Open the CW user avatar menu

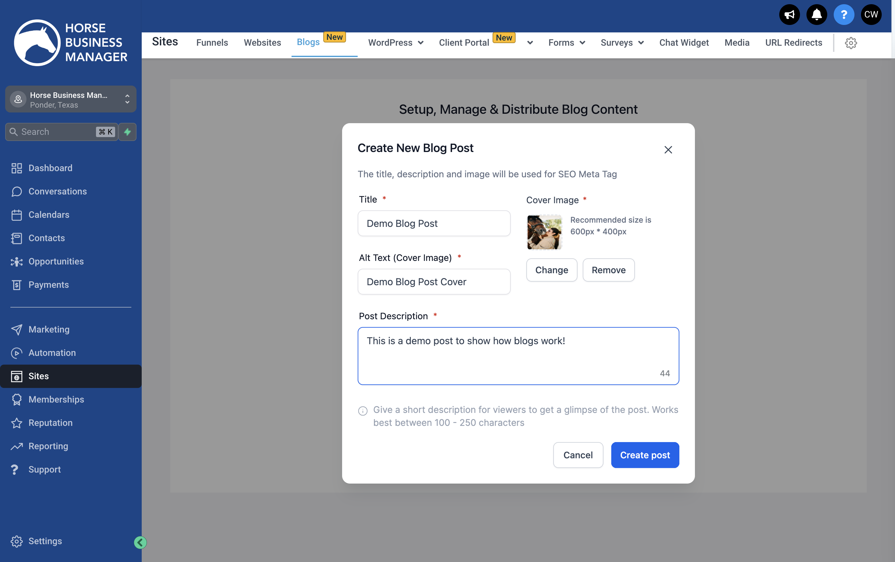coord(871,15)
